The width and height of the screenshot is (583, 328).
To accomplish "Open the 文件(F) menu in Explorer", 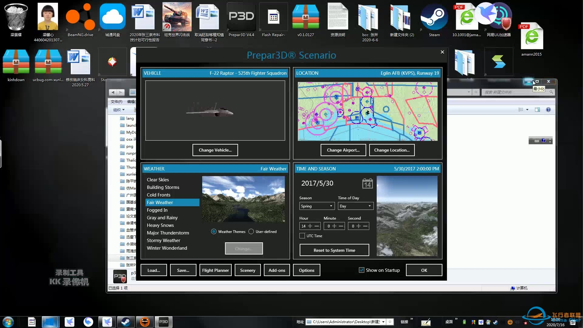I will click(117, 101).
